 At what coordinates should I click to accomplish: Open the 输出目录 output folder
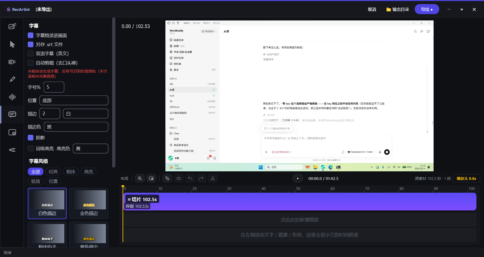click(398, 9)
